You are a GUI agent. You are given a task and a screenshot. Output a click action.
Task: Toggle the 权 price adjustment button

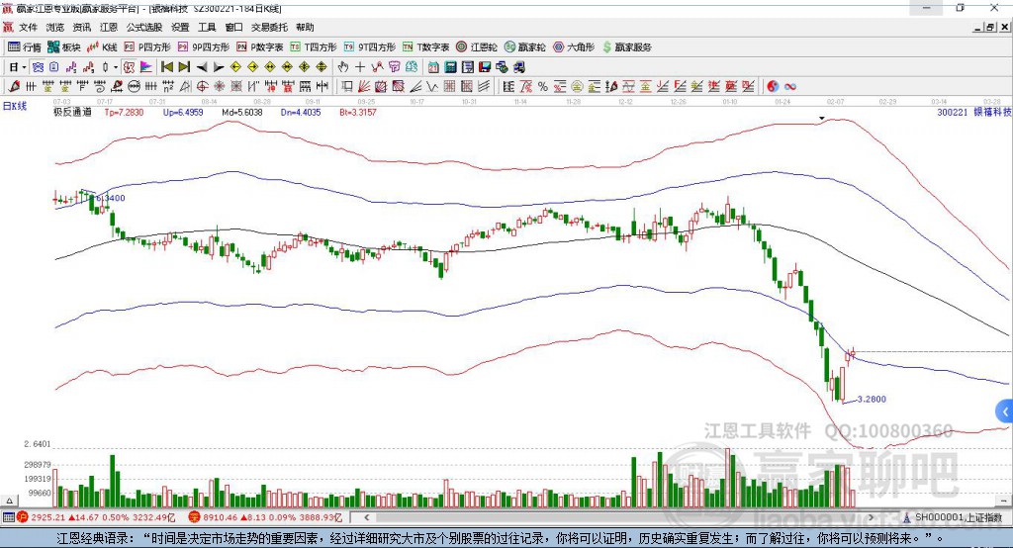coord(130,67)
